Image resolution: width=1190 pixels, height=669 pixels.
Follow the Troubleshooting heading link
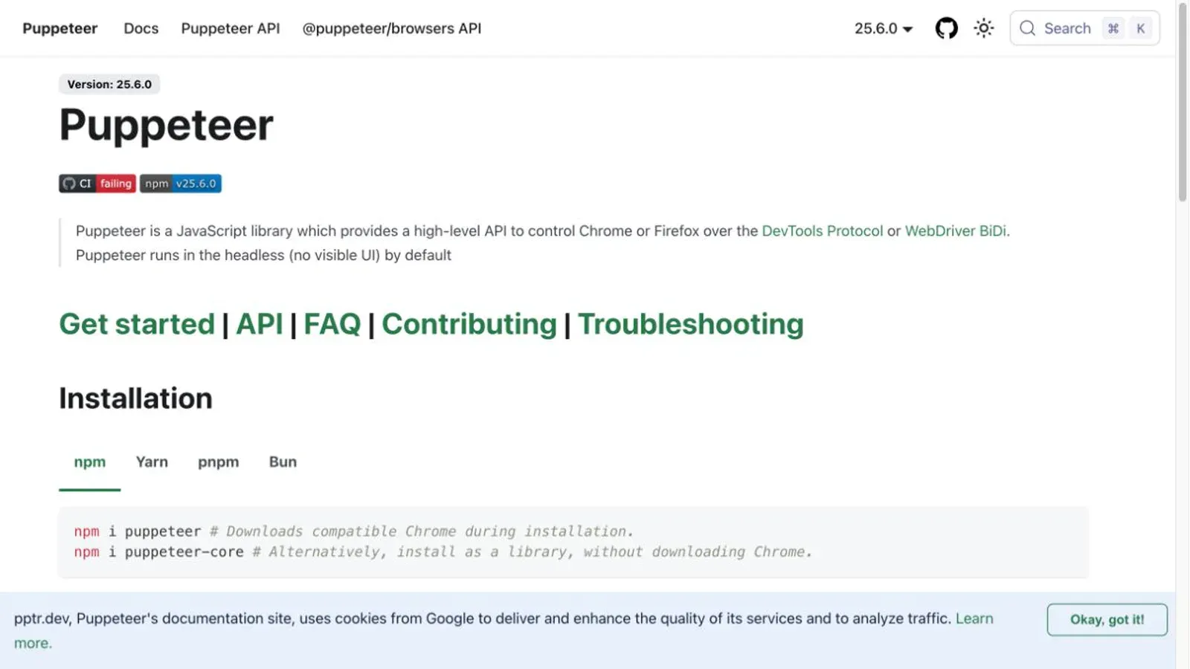tap(691, 324)
